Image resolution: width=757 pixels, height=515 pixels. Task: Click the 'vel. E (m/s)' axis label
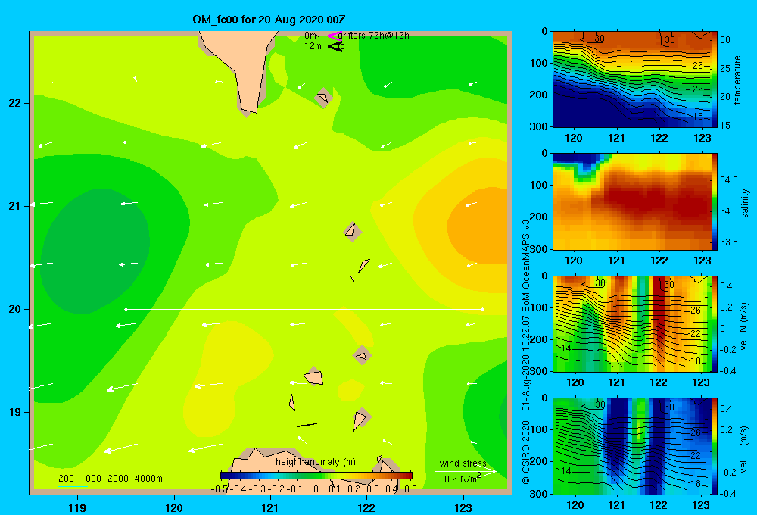click(744, 449)
